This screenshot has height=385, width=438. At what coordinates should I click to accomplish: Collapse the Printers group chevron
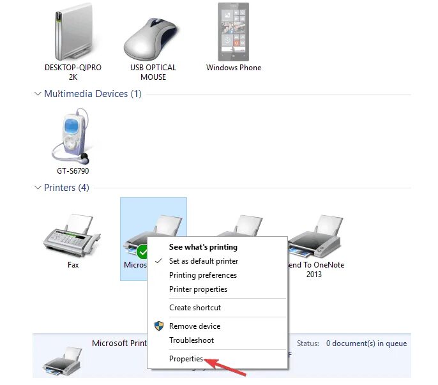click(38, 188)
